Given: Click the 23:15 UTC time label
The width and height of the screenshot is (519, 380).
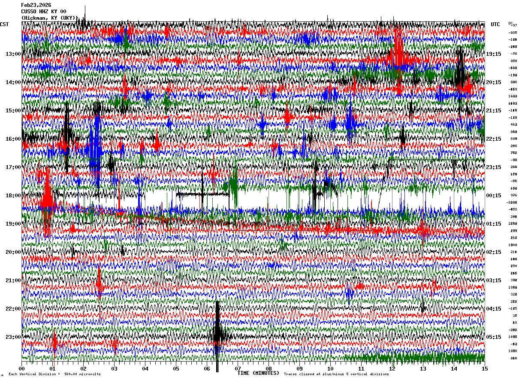Looking at the screenshot, I should [x=494, y=167].
